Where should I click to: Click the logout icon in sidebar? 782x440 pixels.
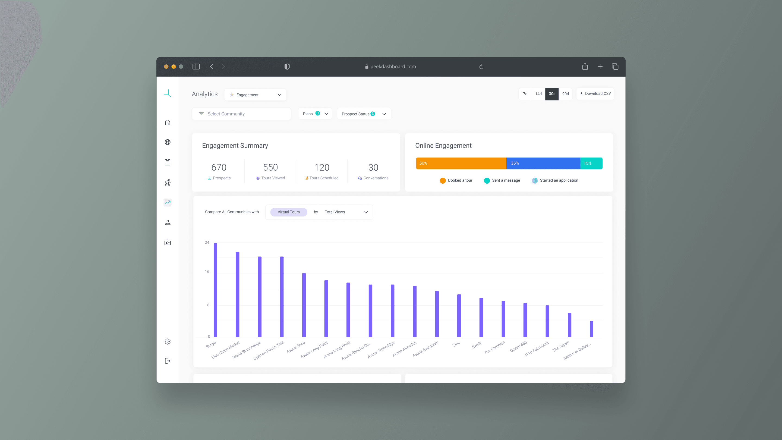[168, 361]
